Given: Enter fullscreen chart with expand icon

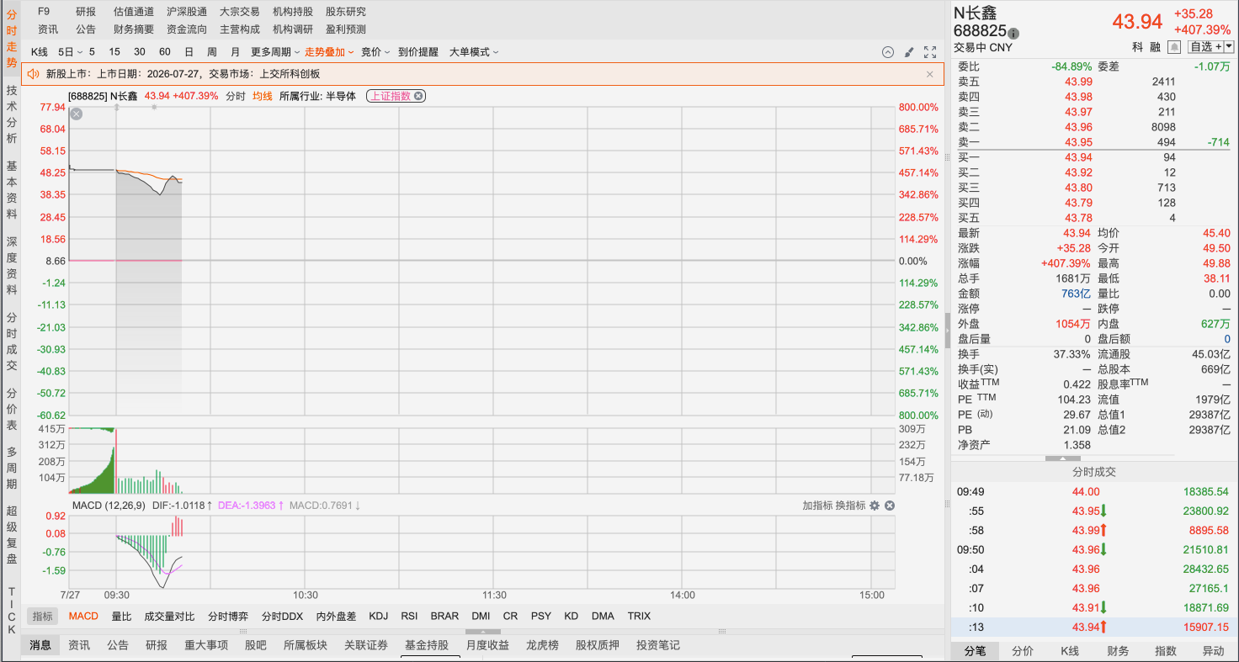Looking at the screenshot, I should (x=930, y=52).
